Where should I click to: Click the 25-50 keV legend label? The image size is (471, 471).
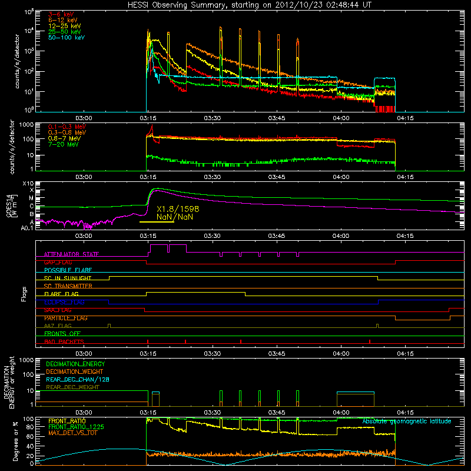point(65,32)
